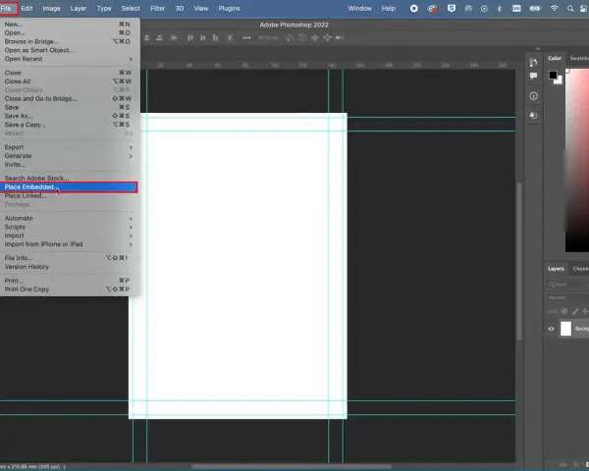Click the white background color swatch

[x=560, y=81]
